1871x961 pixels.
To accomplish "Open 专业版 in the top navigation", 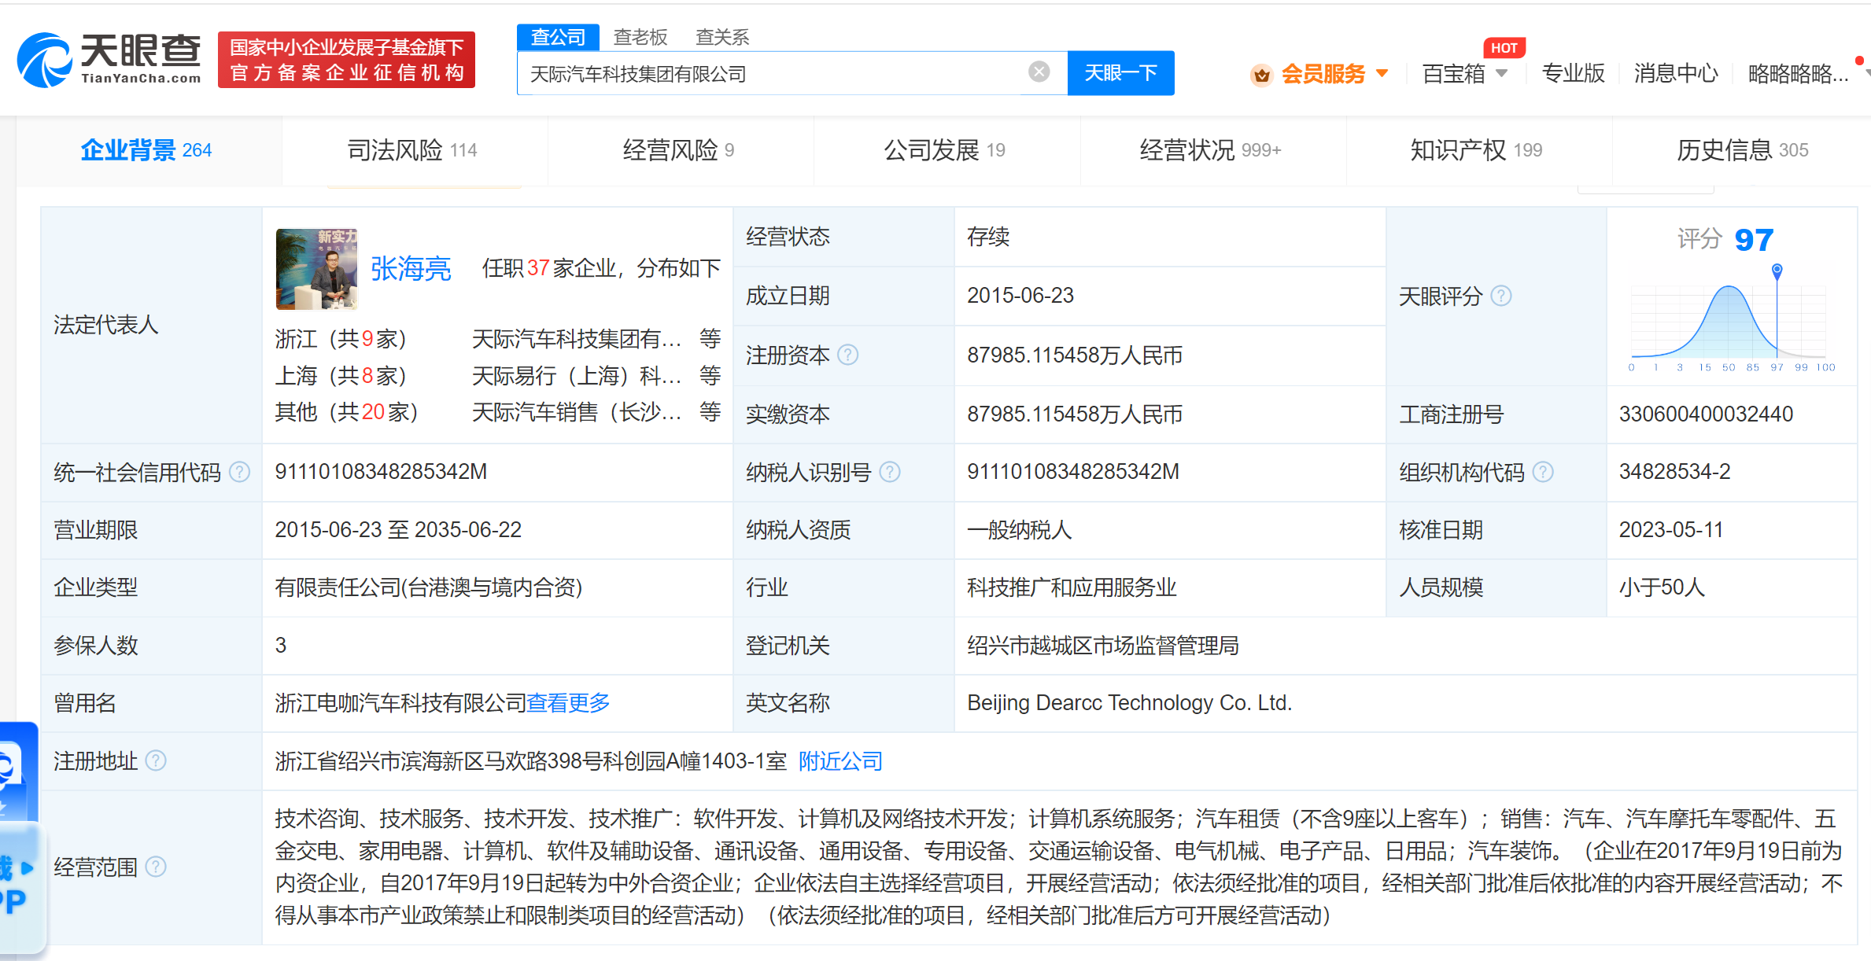I will [1573, 74].
